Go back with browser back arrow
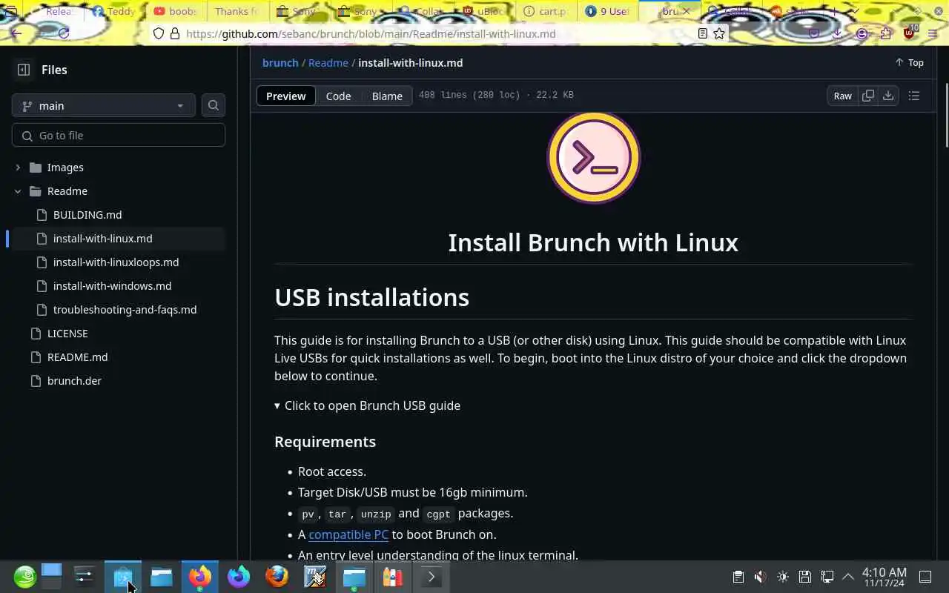This screenshot has width=949, height=593. [x=16, y=33]
